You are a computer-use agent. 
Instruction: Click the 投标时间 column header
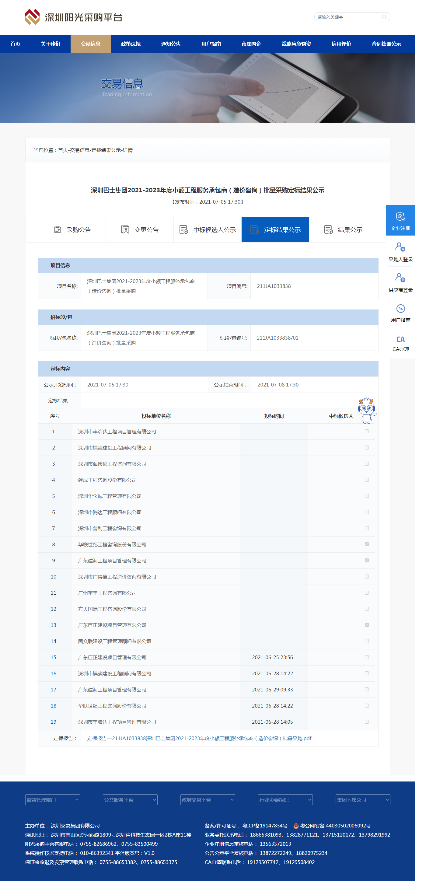pos(274,416)
